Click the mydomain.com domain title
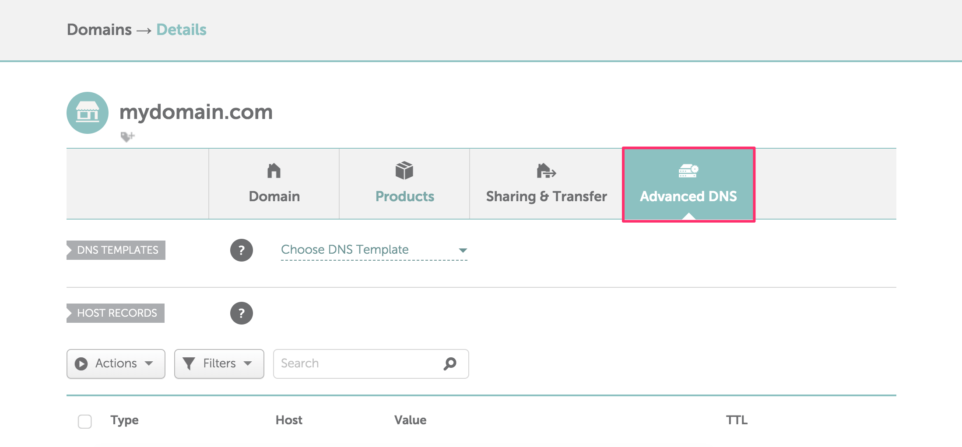This screenshot has height=447, width=962. click(196, 112)
